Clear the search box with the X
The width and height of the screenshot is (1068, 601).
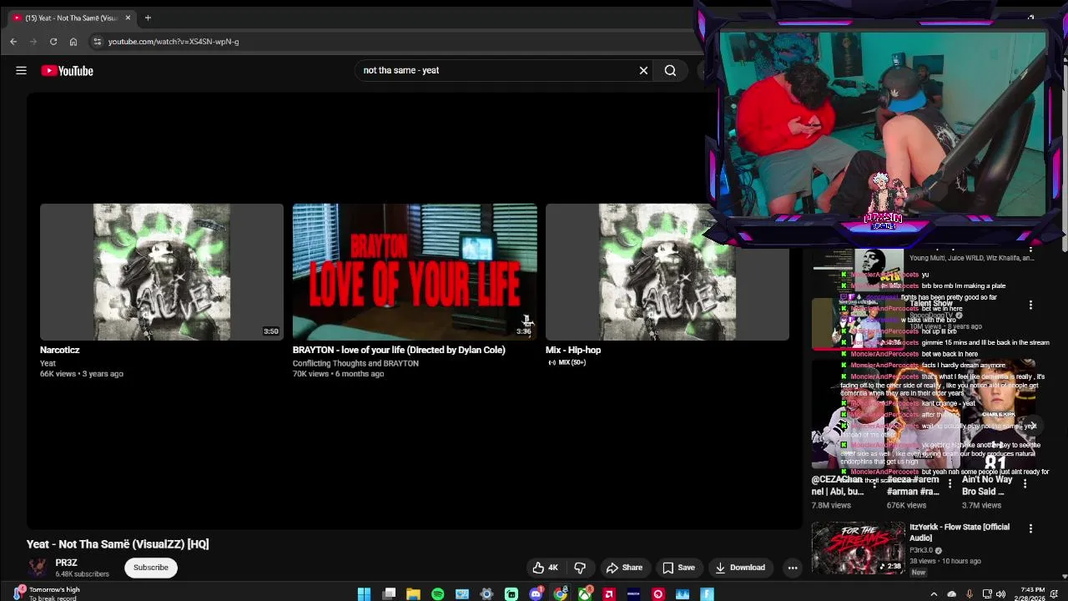pyautogui.click(x=643, y=71)
